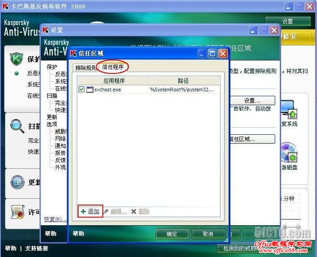This screenshot has height=257, width=317.
Task: Select 报告 in the settings tree
Action: click(61, 153)
